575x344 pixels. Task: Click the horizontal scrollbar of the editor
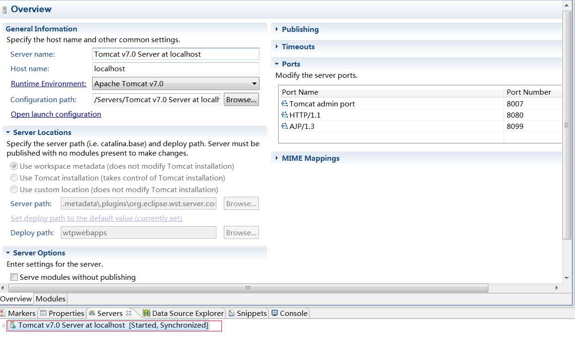point(248,288)
